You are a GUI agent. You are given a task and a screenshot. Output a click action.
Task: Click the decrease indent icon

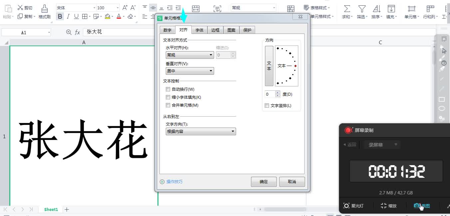(170, 8)
